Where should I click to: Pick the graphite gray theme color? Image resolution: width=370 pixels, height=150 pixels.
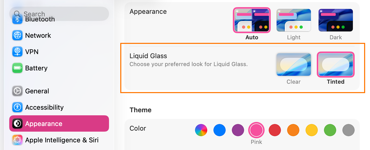[349, 130]
